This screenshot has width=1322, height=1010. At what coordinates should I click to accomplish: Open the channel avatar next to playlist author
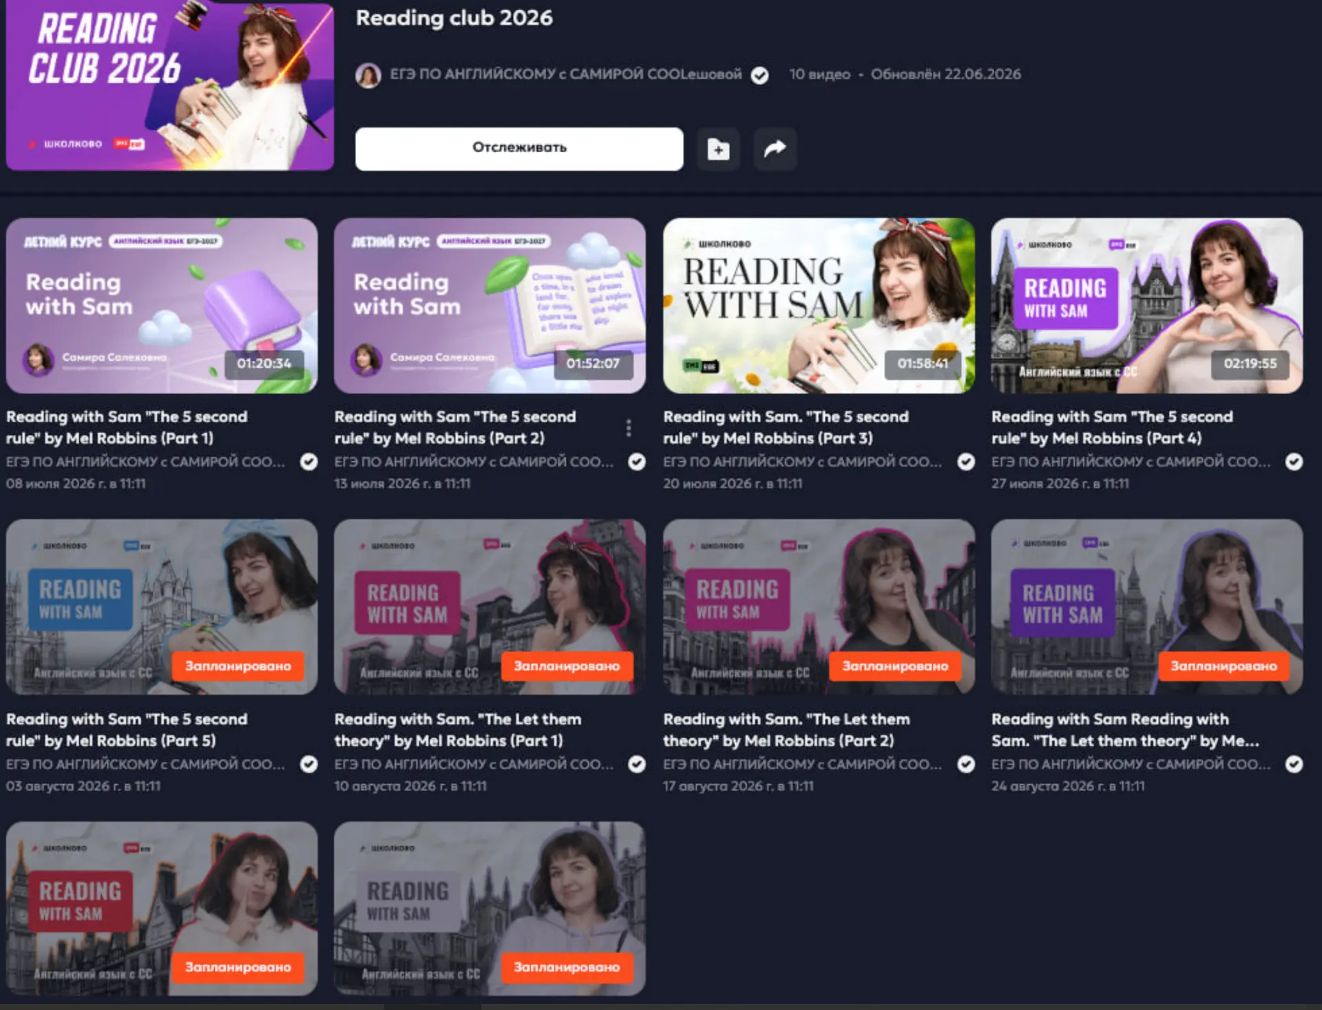point(368,75)
